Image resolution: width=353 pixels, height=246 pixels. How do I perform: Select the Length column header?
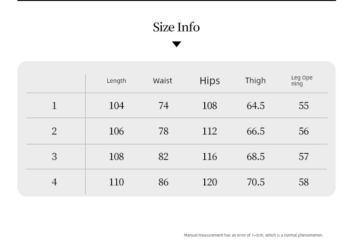[116, 81]
